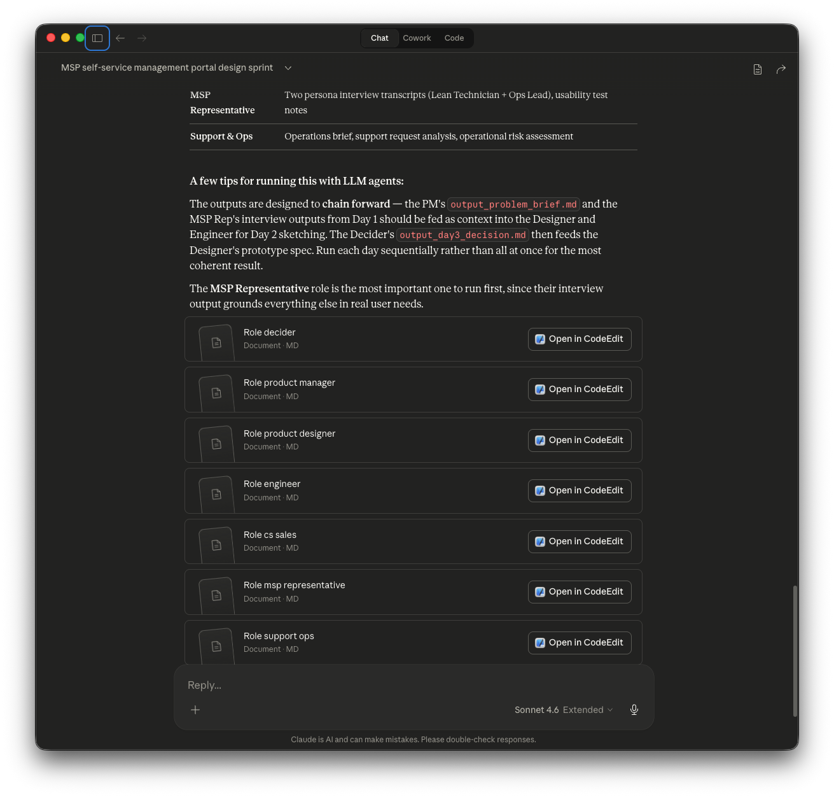This screenshot has height=797, width=834.
Task: Click the microphone voice input icon
Action: pos(634,710)
